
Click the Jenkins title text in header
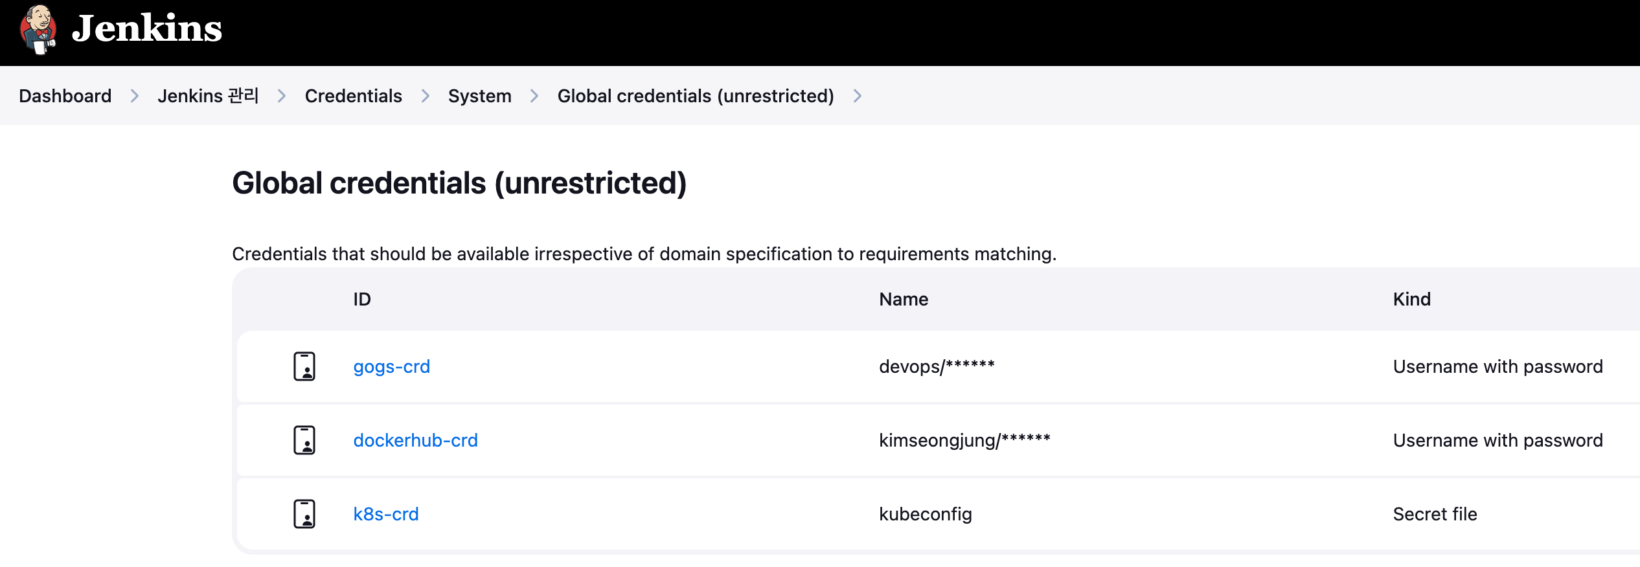click(147, 28)
